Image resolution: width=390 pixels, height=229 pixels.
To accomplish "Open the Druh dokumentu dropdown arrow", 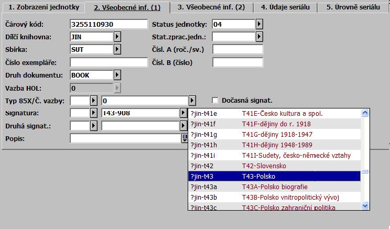I will (117, 75).
